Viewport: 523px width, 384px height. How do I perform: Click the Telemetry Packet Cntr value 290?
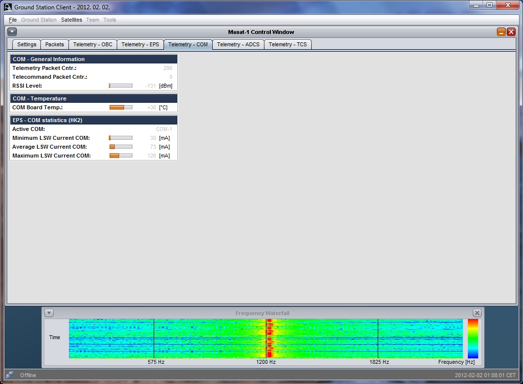(168, 68)
